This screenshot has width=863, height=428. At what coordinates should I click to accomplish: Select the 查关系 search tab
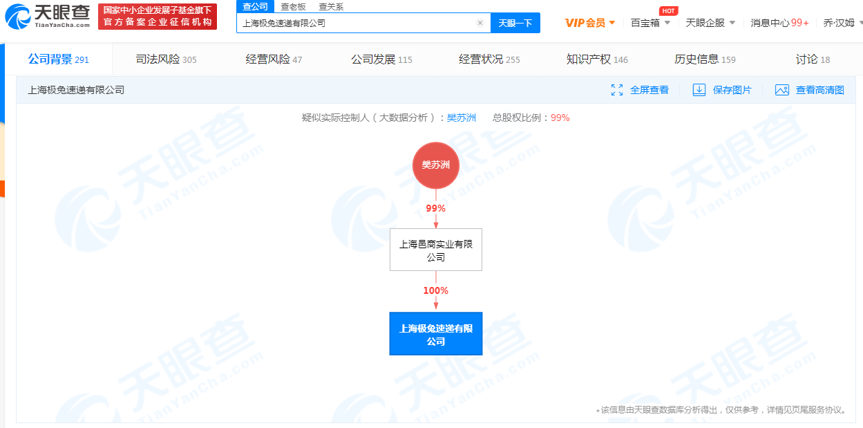pos(330,6)
